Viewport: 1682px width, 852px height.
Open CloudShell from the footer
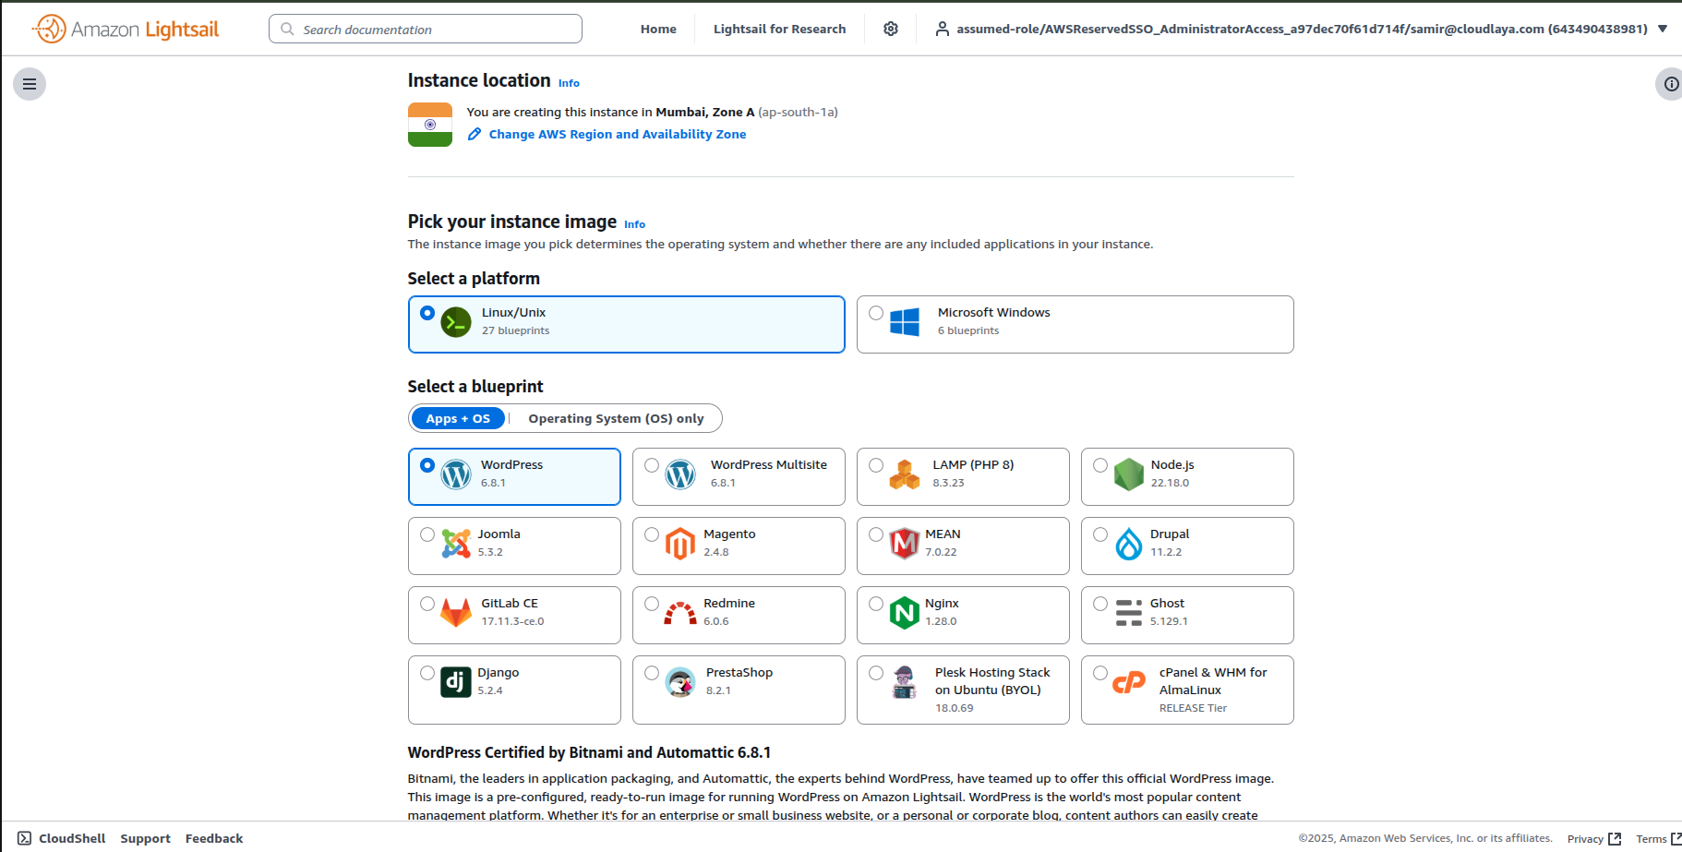pyautogui.click(x=71, y=838)
